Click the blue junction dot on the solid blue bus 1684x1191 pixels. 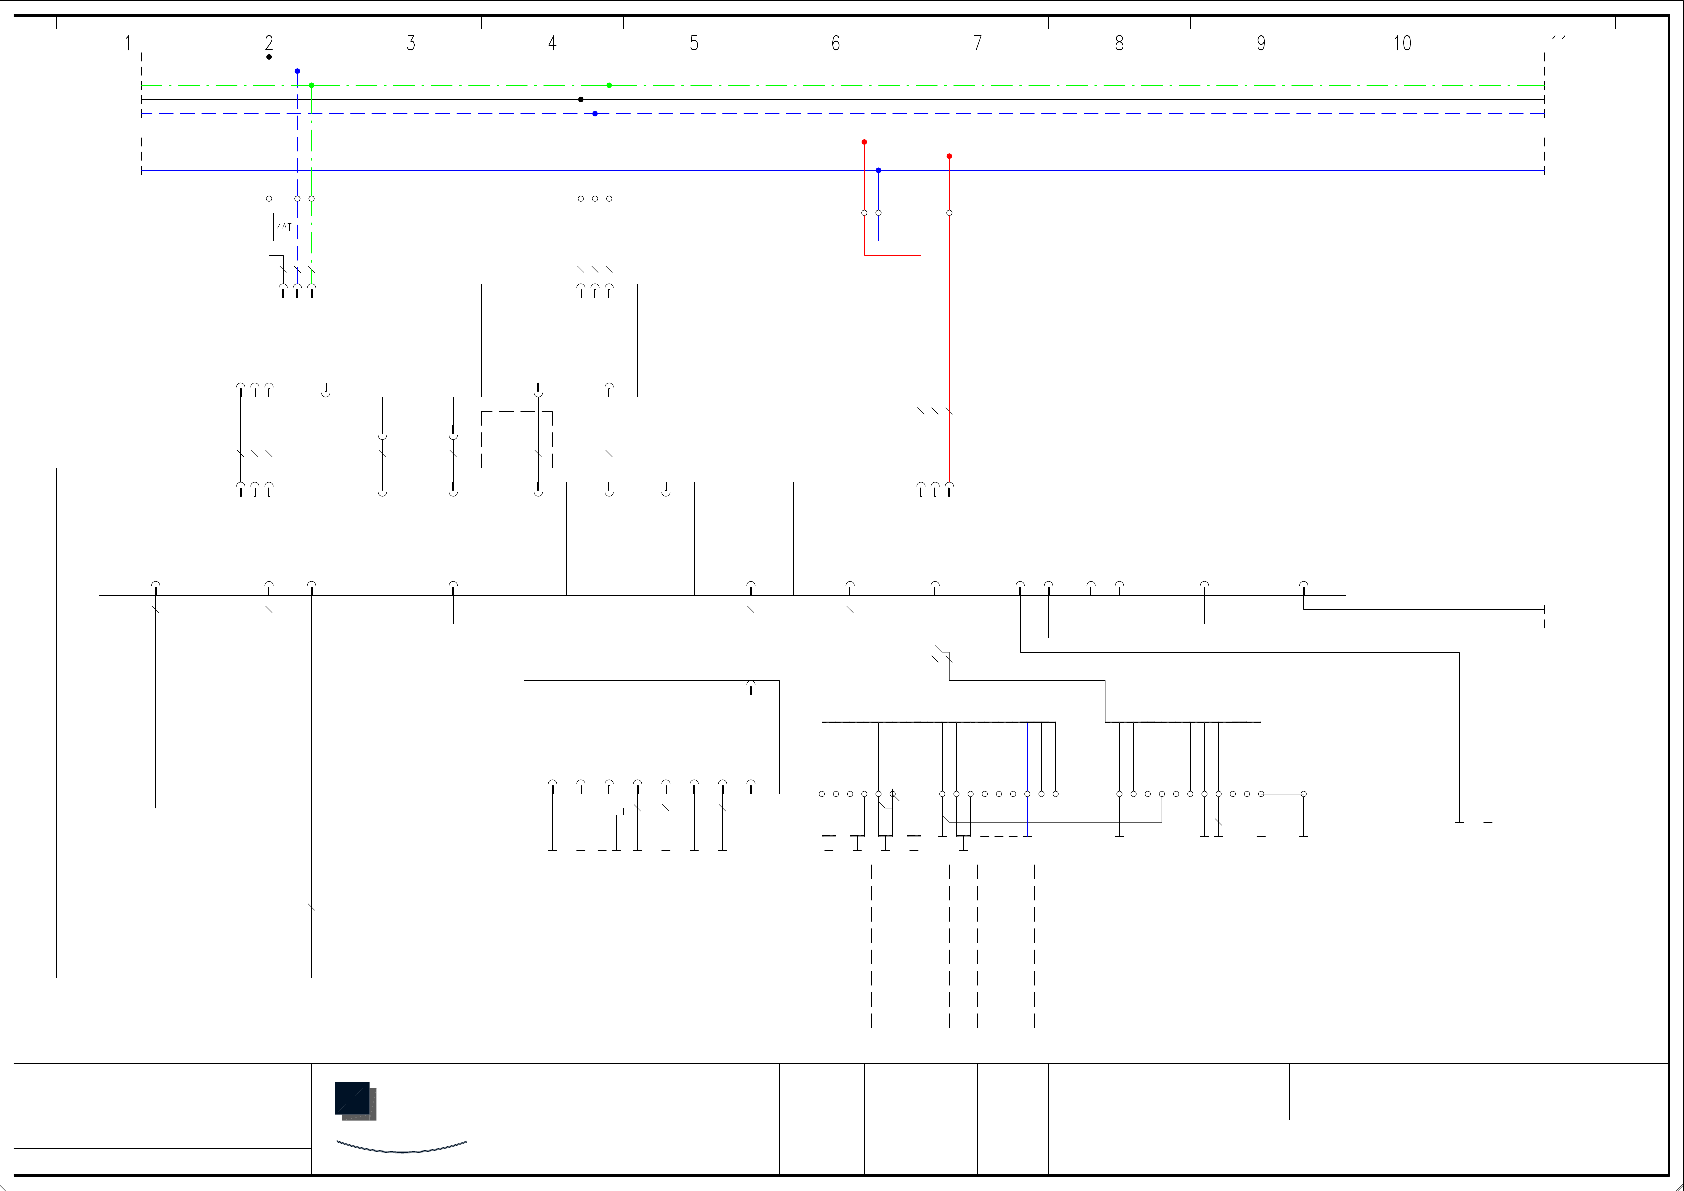coord(878,170)
